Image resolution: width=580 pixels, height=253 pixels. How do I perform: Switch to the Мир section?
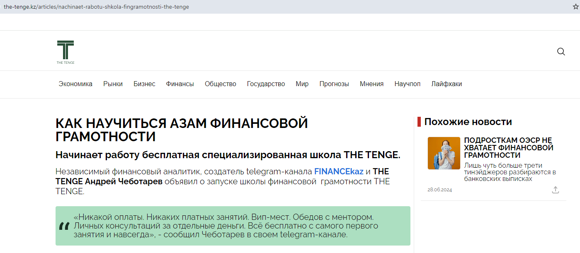pos(302,84)
